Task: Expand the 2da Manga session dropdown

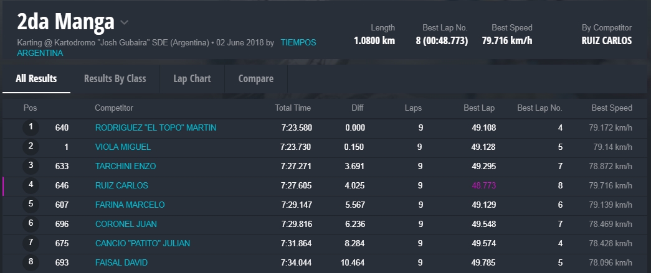Action: pyautogui.click(x=125, y=23)
